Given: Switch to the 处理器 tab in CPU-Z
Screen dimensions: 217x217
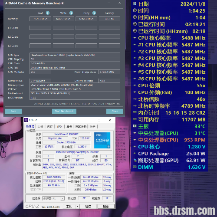Looking at the screenshot, I should tap(30, 126).
